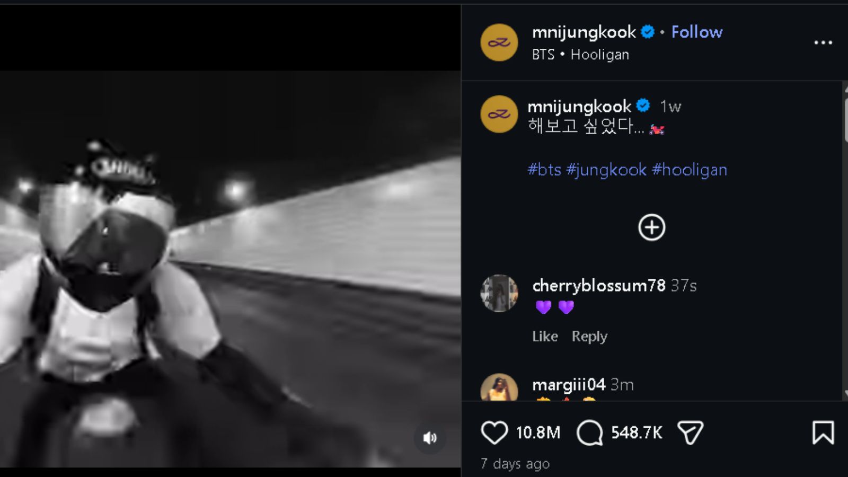Reply to cherryblossum78's comment
Viewport: 848px width, 477px height.
(588, 336)
